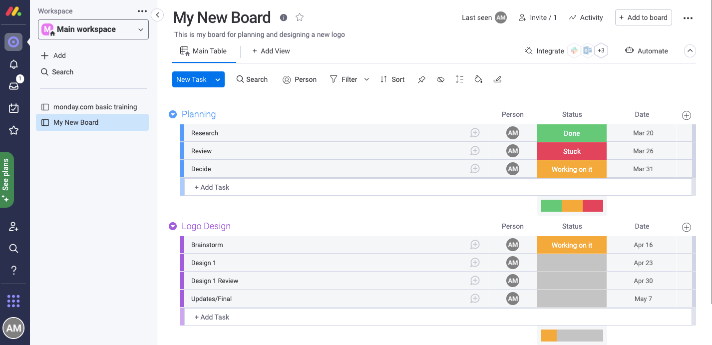This screenshot has width=712, height=345.
Task: Click the Add to board button
Action: tap(643, 17)
